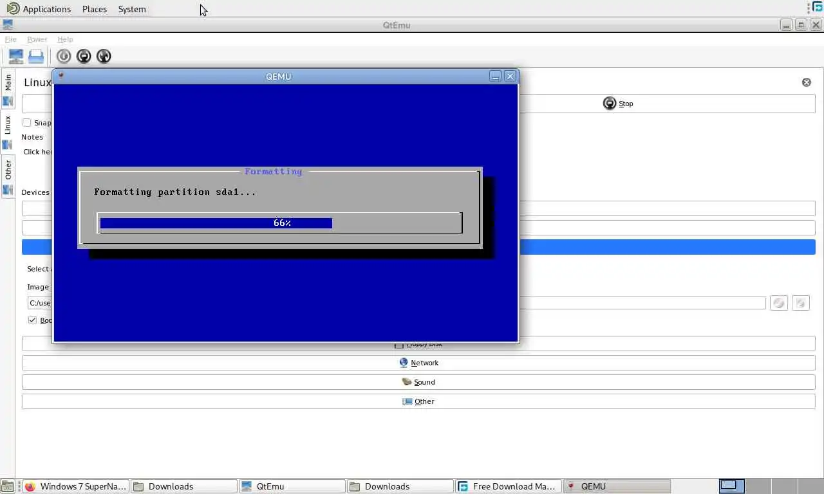Click the second icon button next to the image path

point(801,303)
